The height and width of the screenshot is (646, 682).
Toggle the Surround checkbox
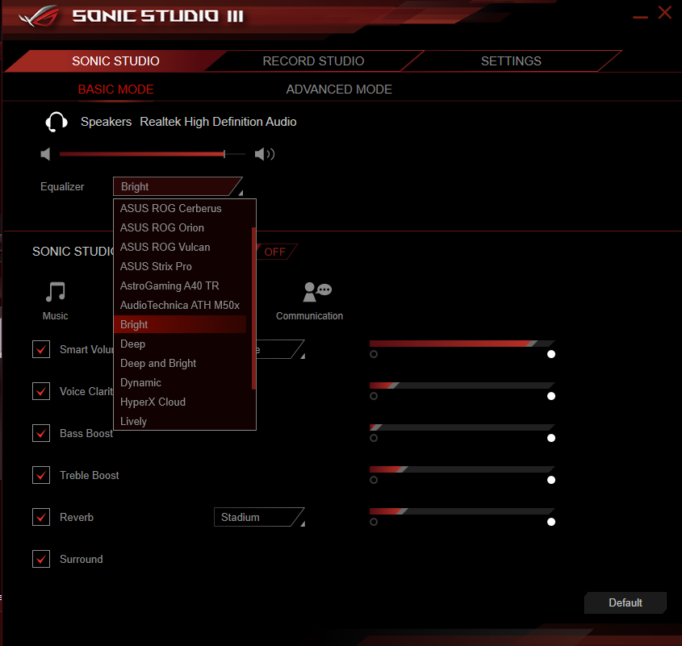click(x=41, y=559)
